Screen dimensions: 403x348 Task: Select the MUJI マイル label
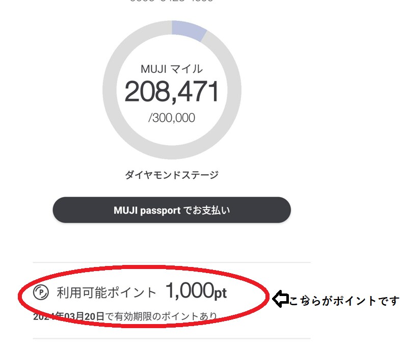(x=172, y=69)
